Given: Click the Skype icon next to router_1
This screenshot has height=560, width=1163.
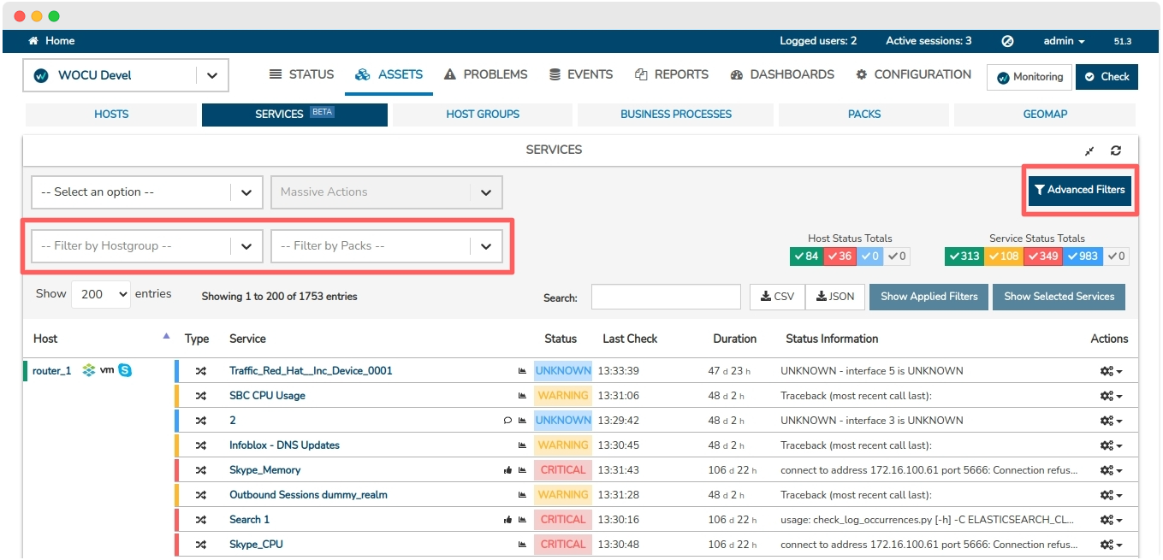Looking at the screenshot, I should coord(125,371).
